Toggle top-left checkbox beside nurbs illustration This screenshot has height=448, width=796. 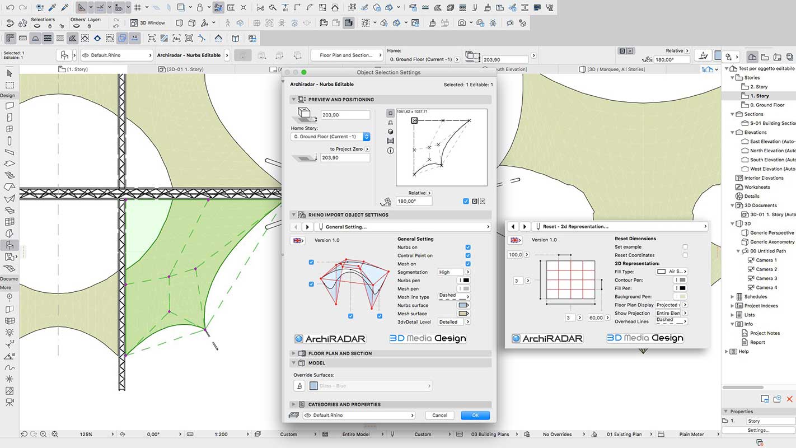pyautogui.click(x=311, y=262)
